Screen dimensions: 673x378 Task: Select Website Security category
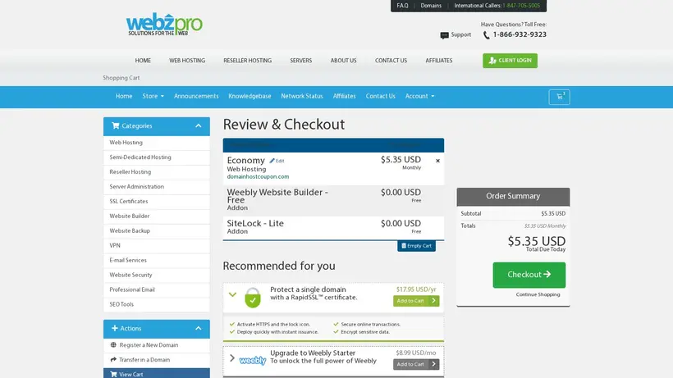[157, 276]
